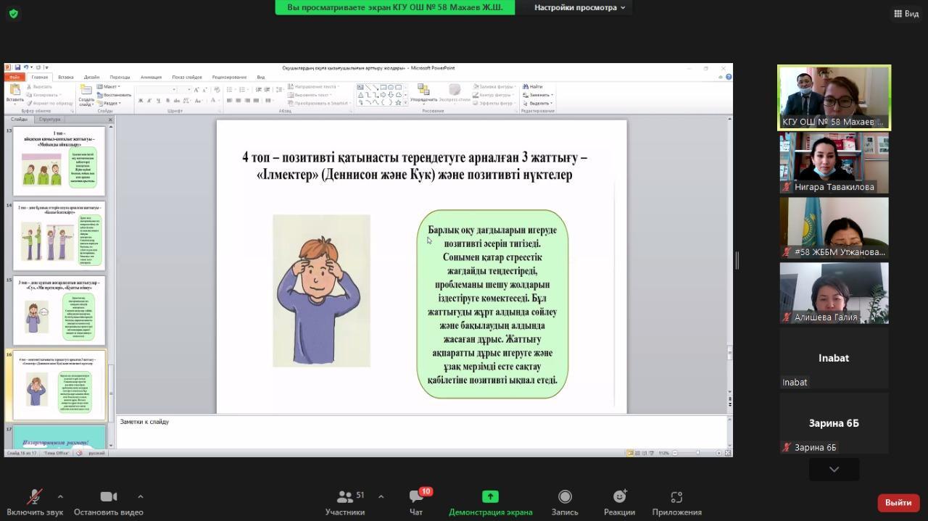Change layout using the Вид button
The height and width of the screenshot is (521, 928).
(x=906, y=13)
